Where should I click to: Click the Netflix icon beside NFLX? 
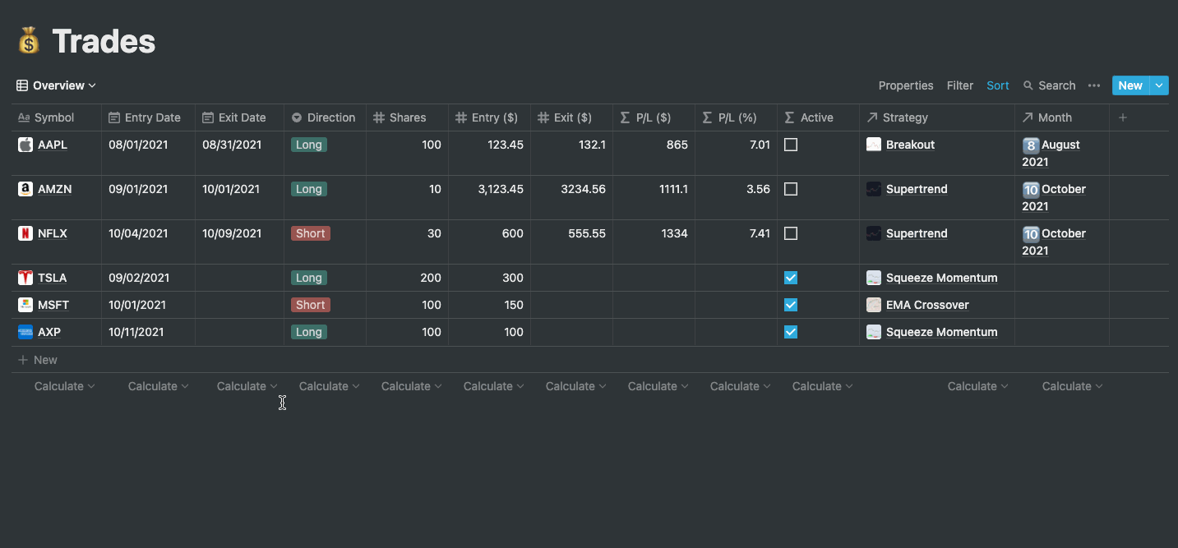coord(25,233)
